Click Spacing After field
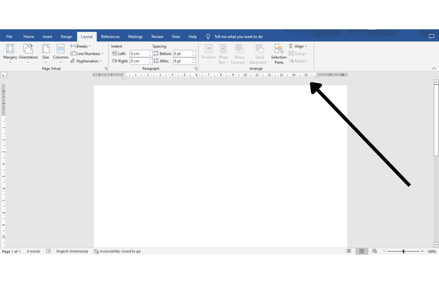Viewport: 439px width, 293px height. tap(182, 61)
